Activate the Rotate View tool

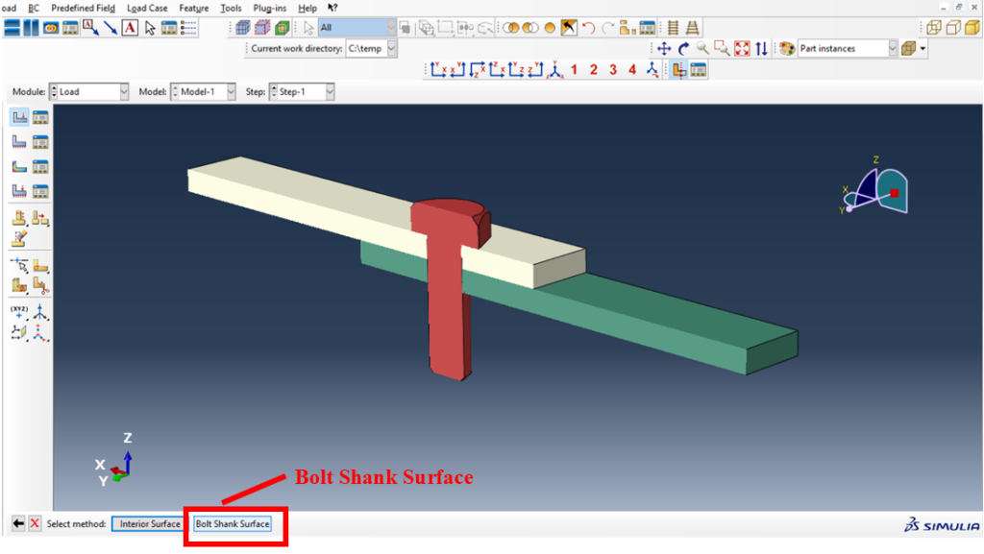point(683,48)
